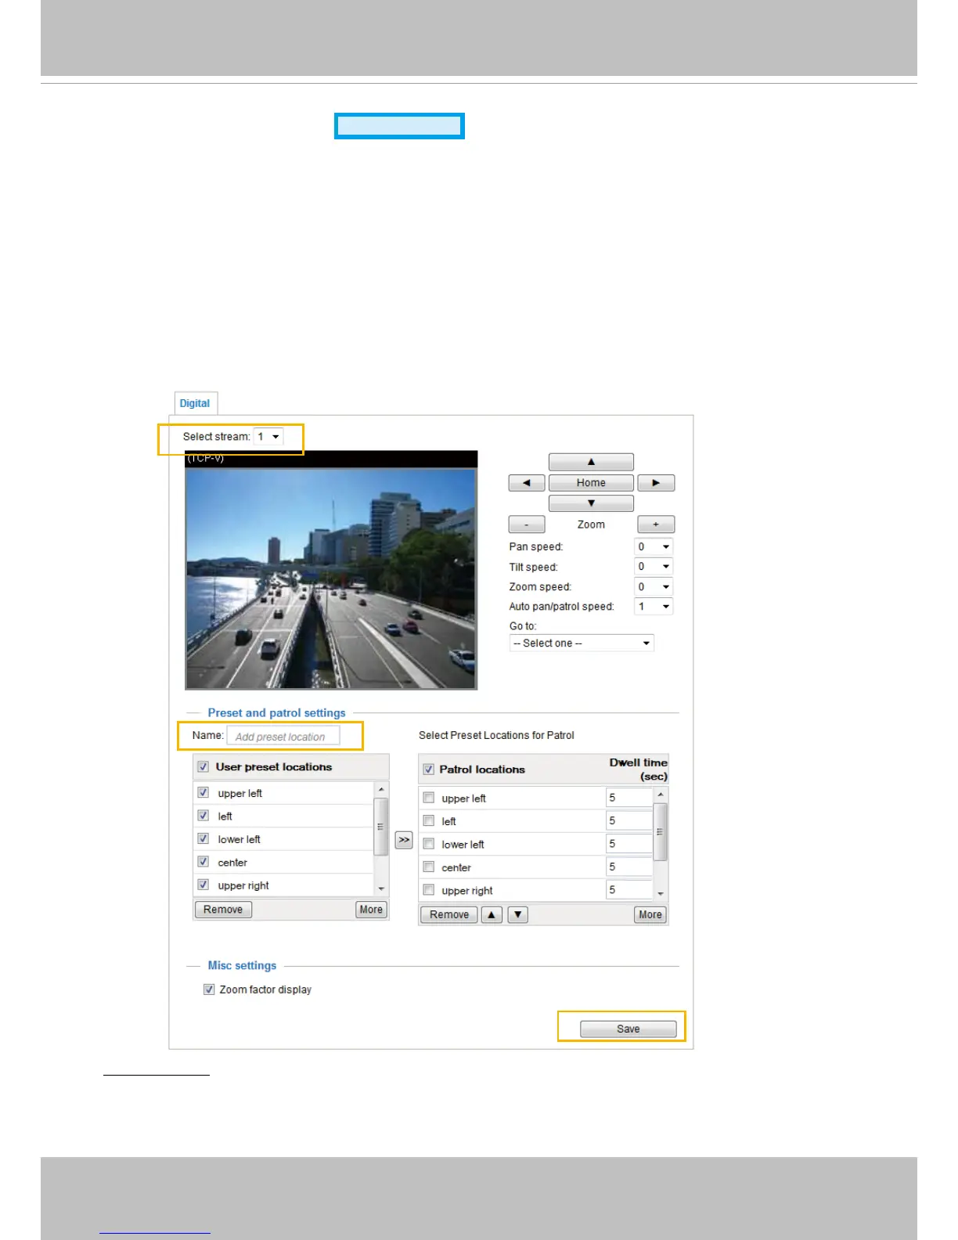Screen dimensions: 958x1240
Task: Open the Zoom speed dropdown
Action: pyautogui.click(x=654, y=587)
